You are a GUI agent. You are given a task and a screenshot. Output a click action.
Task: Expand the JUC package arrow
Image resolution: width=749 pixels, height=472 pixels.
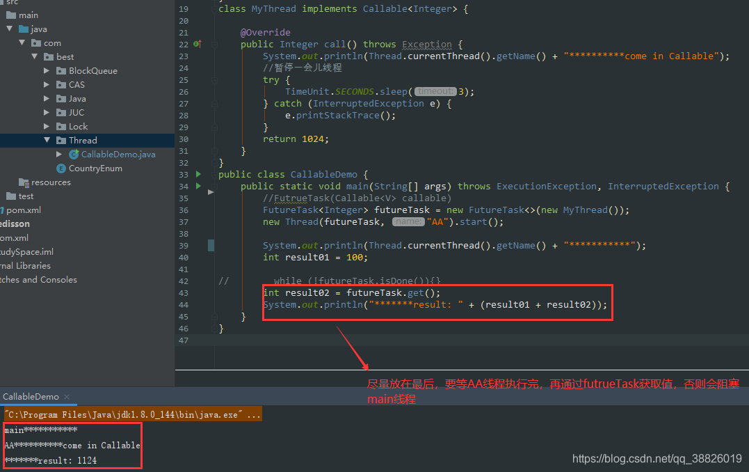point(47,112)
